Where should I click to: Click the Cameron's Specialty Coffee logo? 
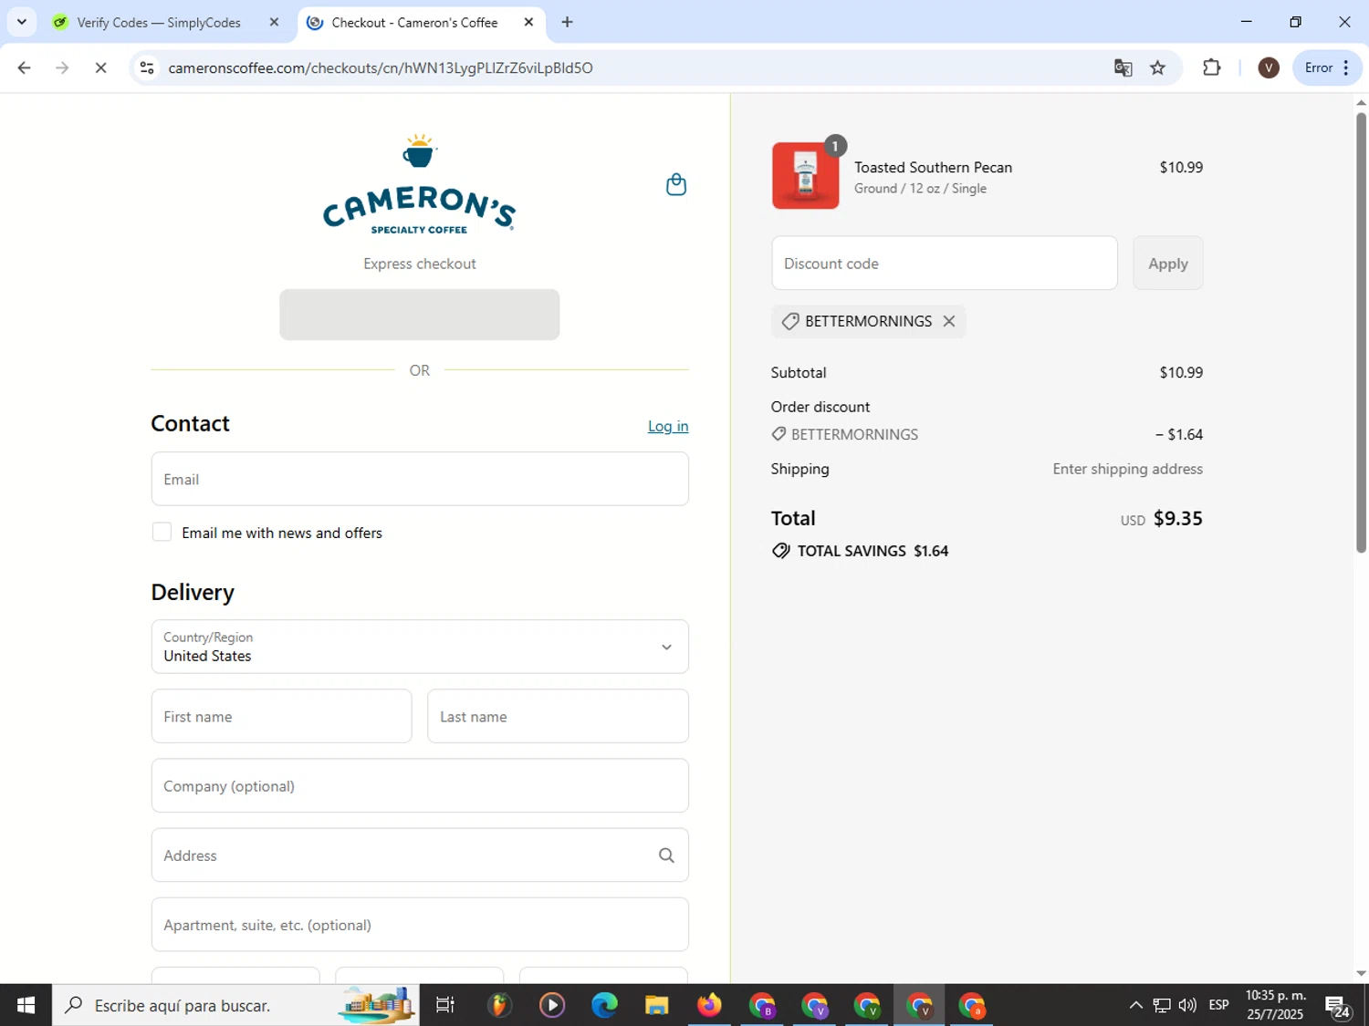click(x=419, y=184)
